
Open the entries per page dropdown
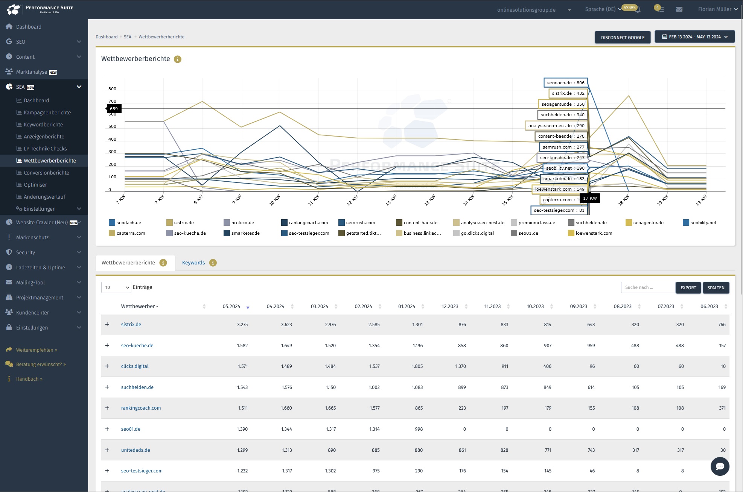116,287
